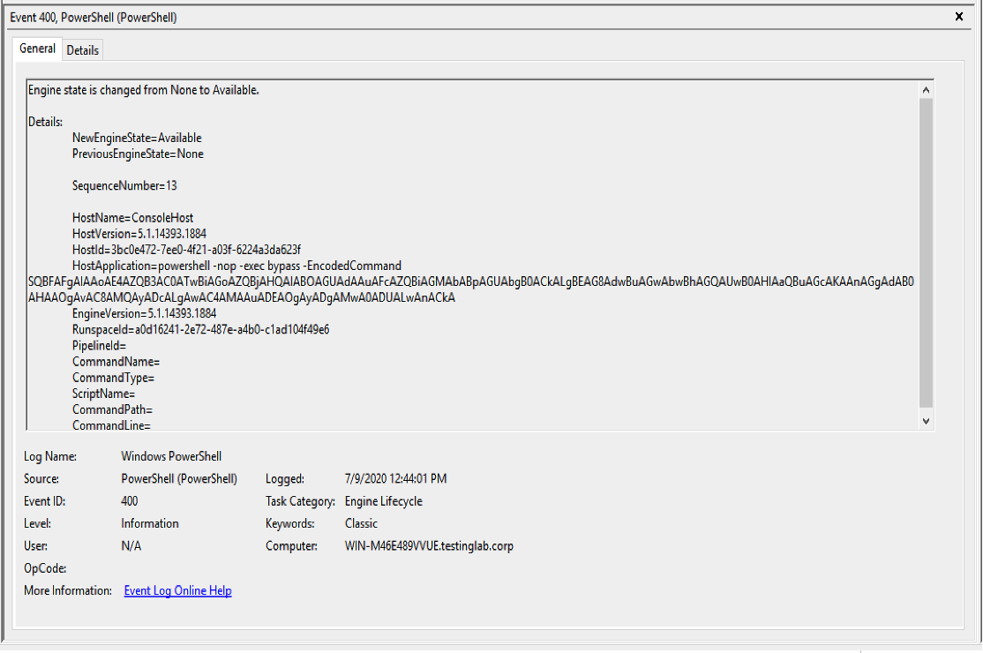Click the scroll up arrow in description box
The height and width of the screenshot is (653, 983).
[x=926, y=90]
